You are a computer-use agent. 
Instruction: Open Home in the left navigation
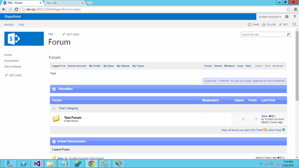(x=8, y=55)
